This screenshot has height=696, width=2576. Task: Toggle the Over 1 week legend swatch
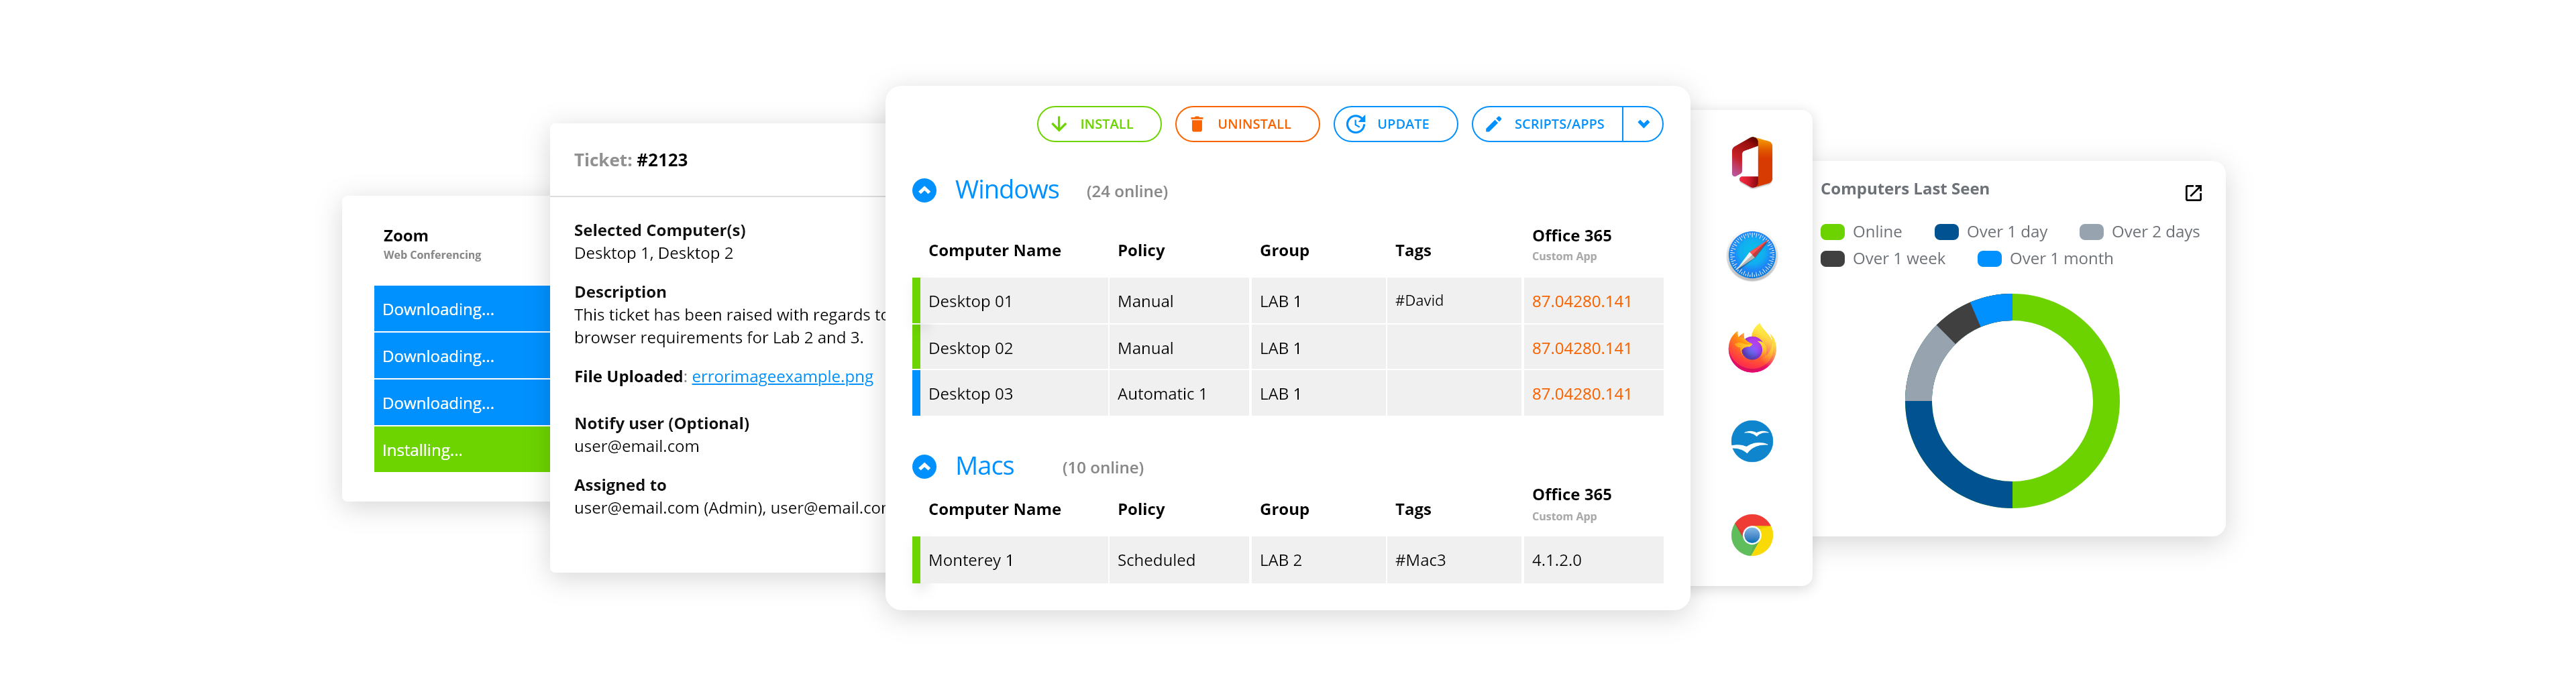click(1832, 259)
